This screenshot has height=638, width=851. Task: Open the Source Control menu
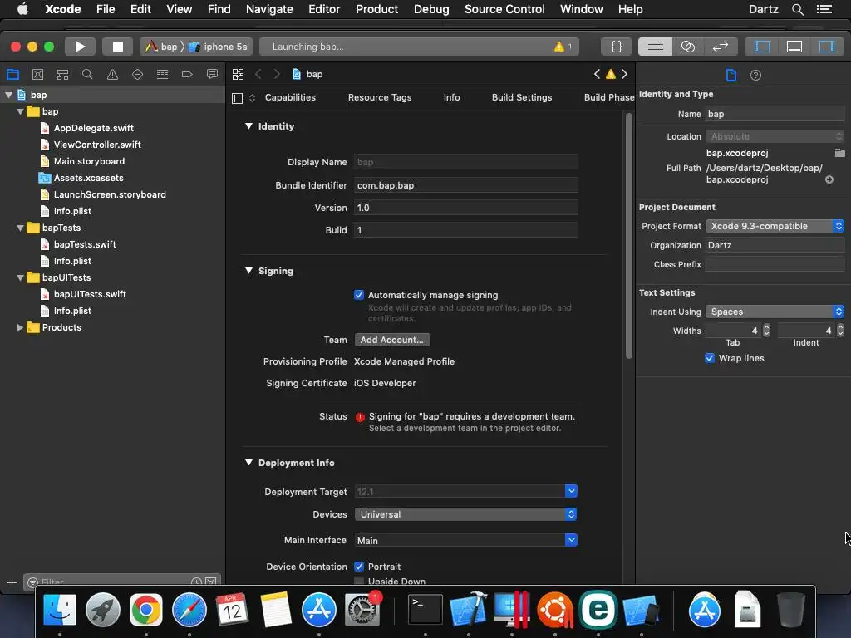(504, 9)
